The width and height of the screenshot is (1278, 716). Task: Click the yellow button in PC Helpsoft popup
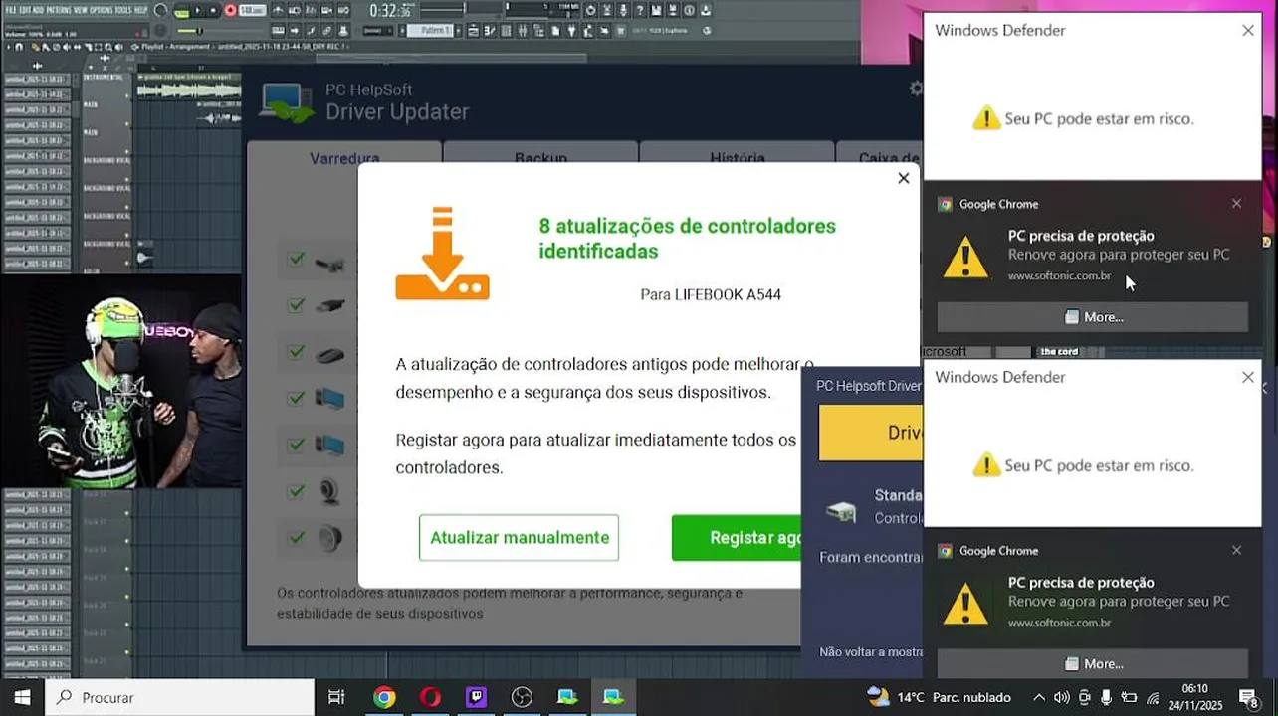point(871,433)
